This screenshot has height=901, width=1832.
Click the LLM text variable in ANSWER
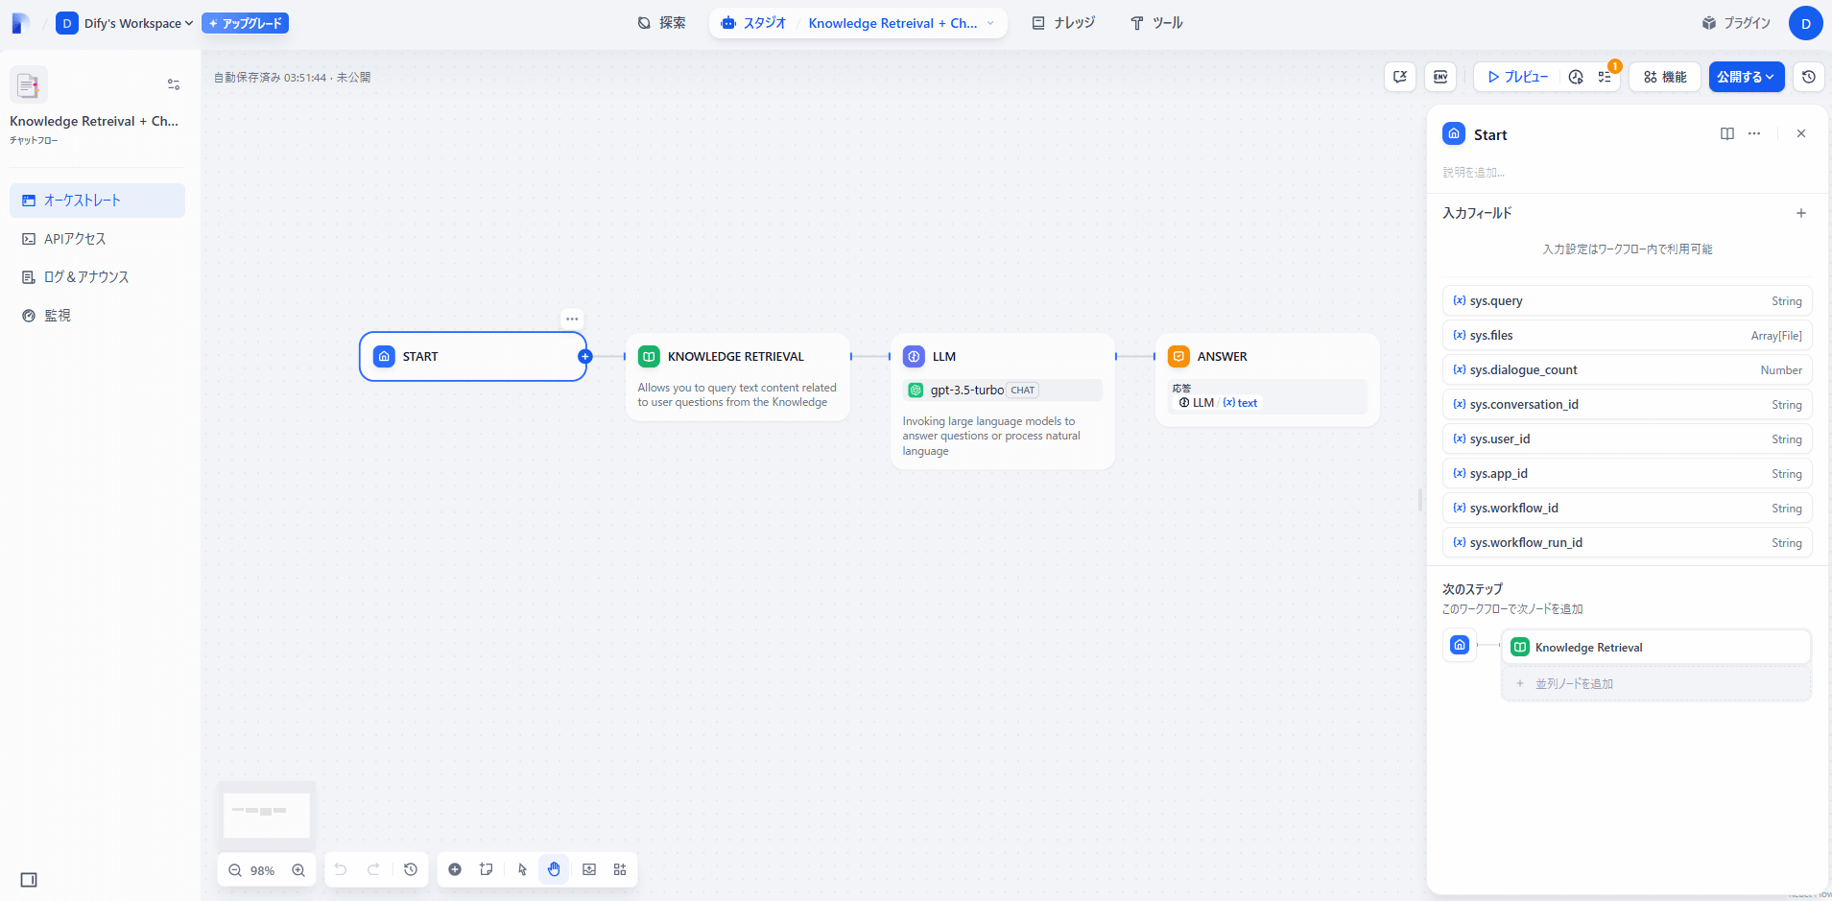point(1219,403)
